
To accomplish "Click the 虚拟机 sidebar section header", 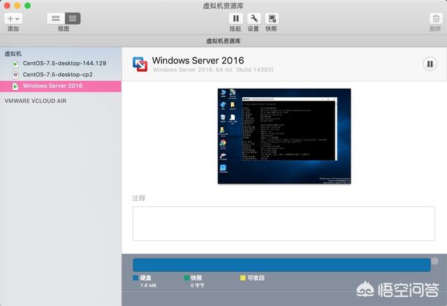I will pos(13,54).
